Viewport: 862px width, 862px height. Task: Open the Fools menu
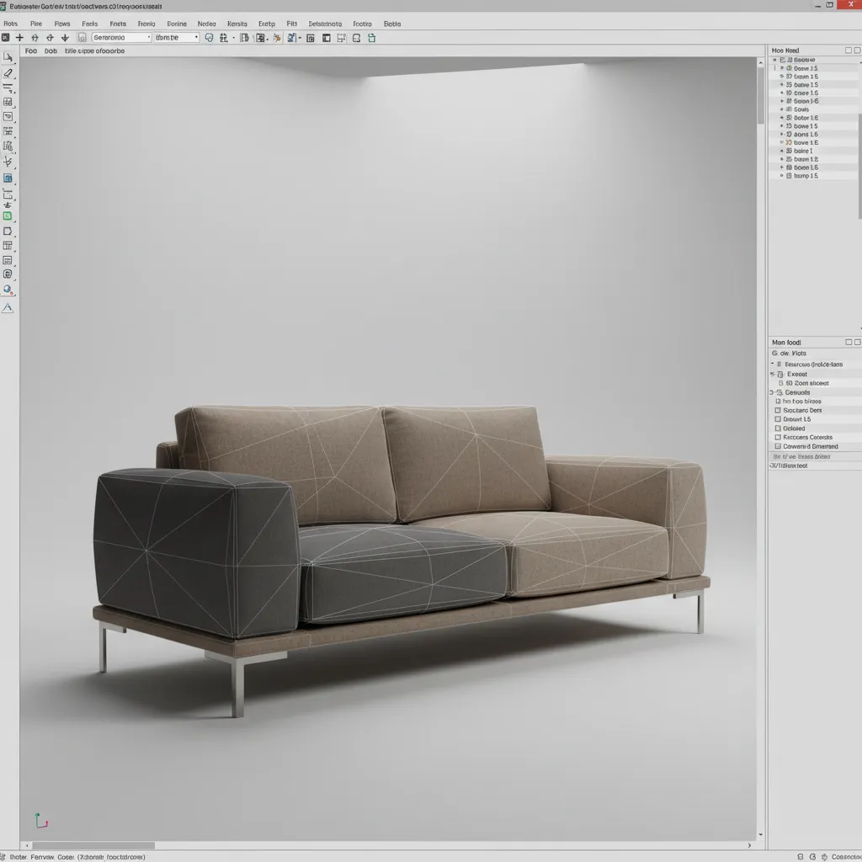[89, 24]
